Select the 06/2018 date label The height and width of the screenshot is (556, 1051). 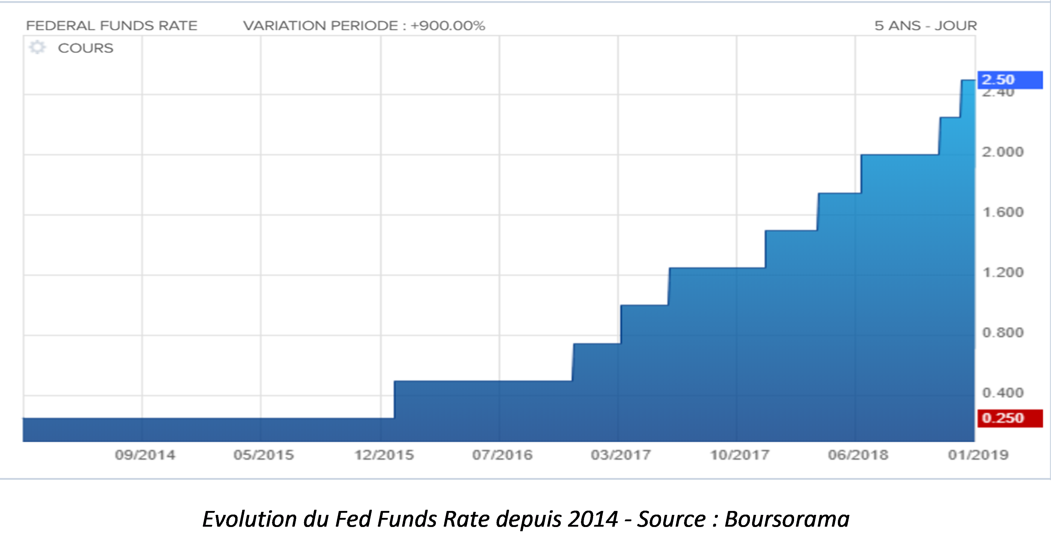click(858, 455)
